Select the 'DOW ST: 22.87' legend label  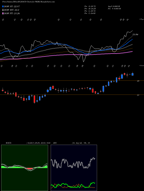12,6
